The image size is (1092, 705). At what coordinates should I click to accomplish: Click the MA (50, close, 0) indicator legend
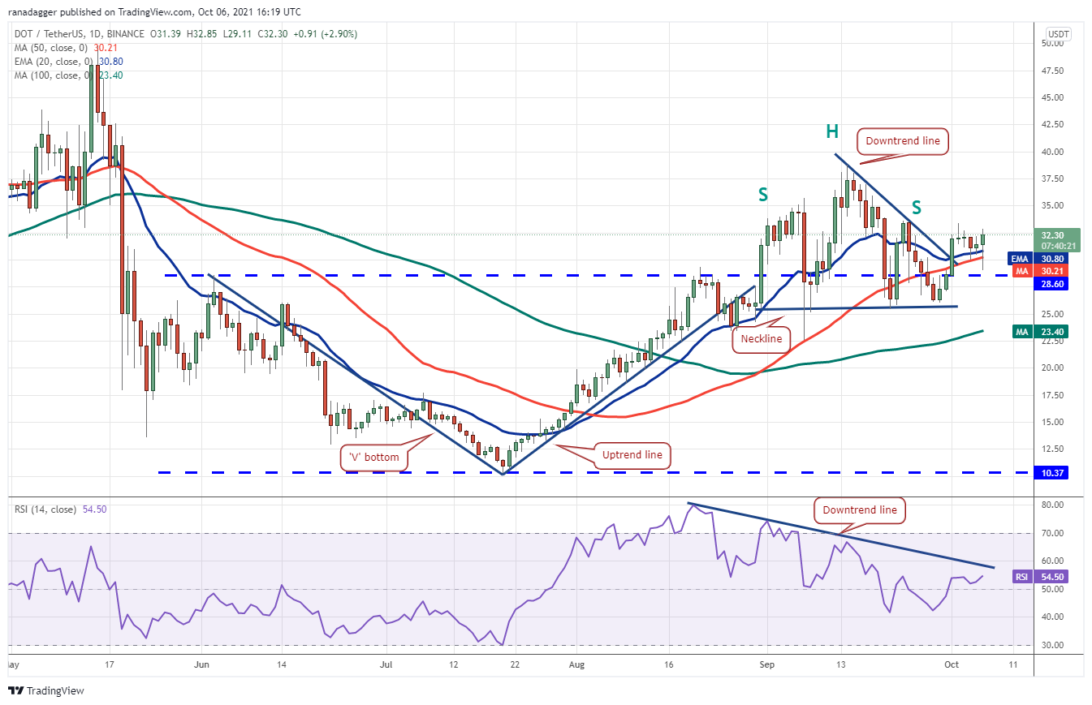click(x=50, y=48)
